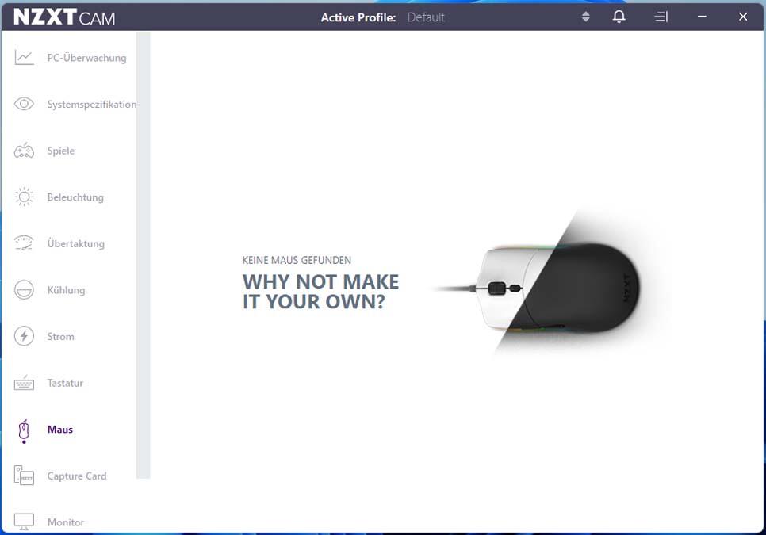Close the NZXT CAM window
The image size is (766, 535).
(743, 17)
